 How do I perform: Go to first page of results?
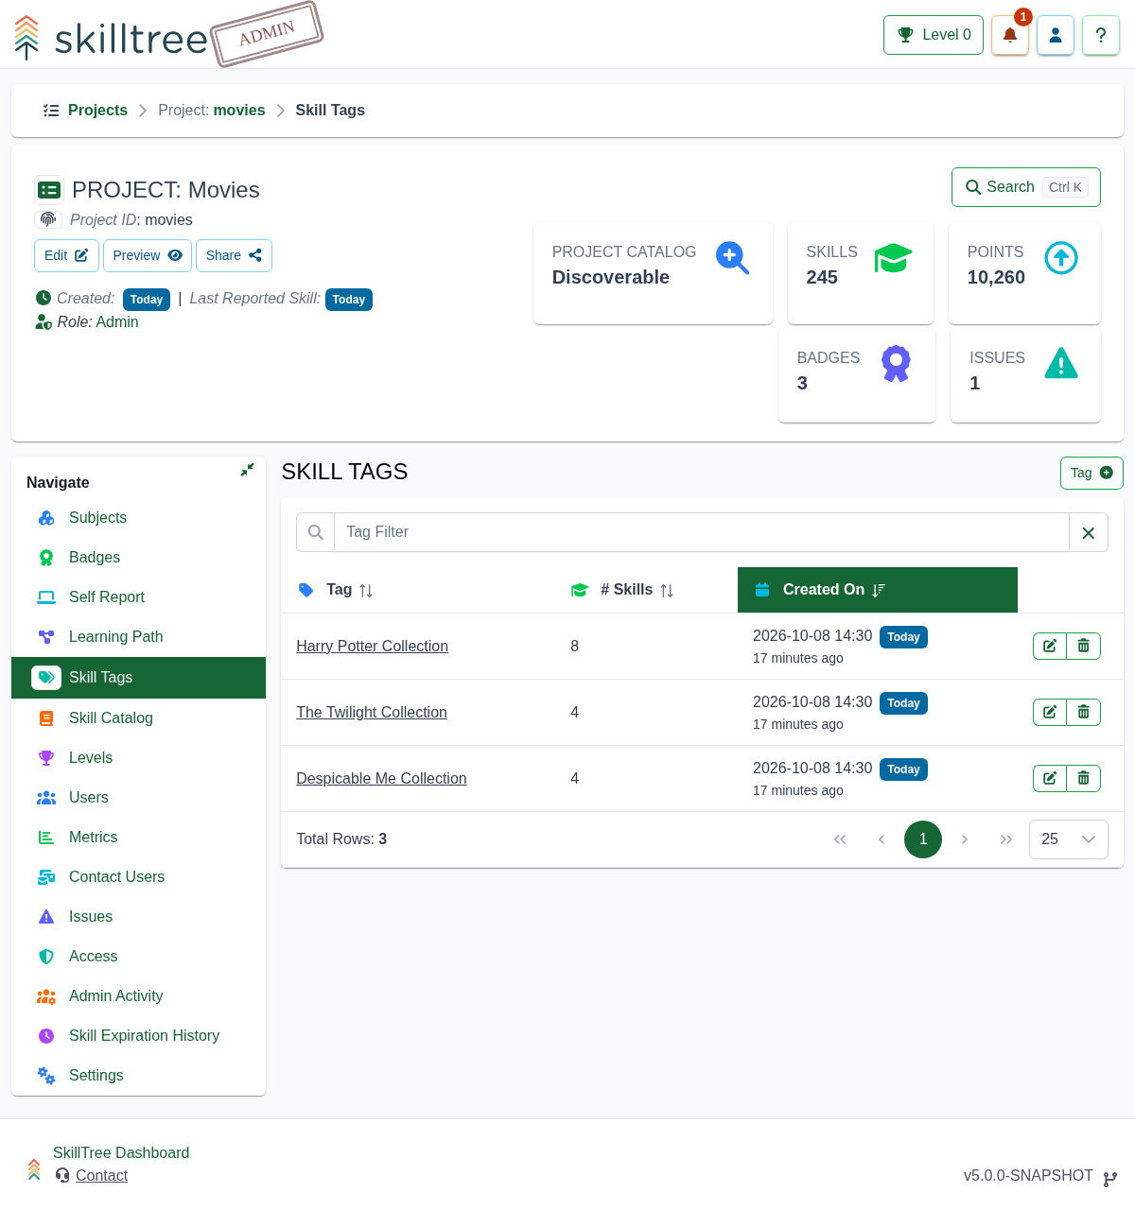[840, 839]
